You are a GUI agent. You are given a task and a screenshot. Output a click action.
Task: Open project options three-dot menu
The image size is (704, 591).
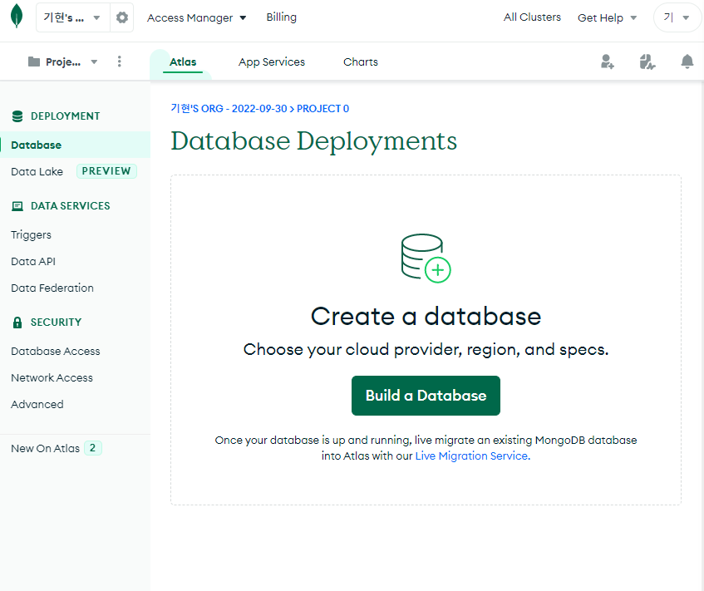[120, 62]
